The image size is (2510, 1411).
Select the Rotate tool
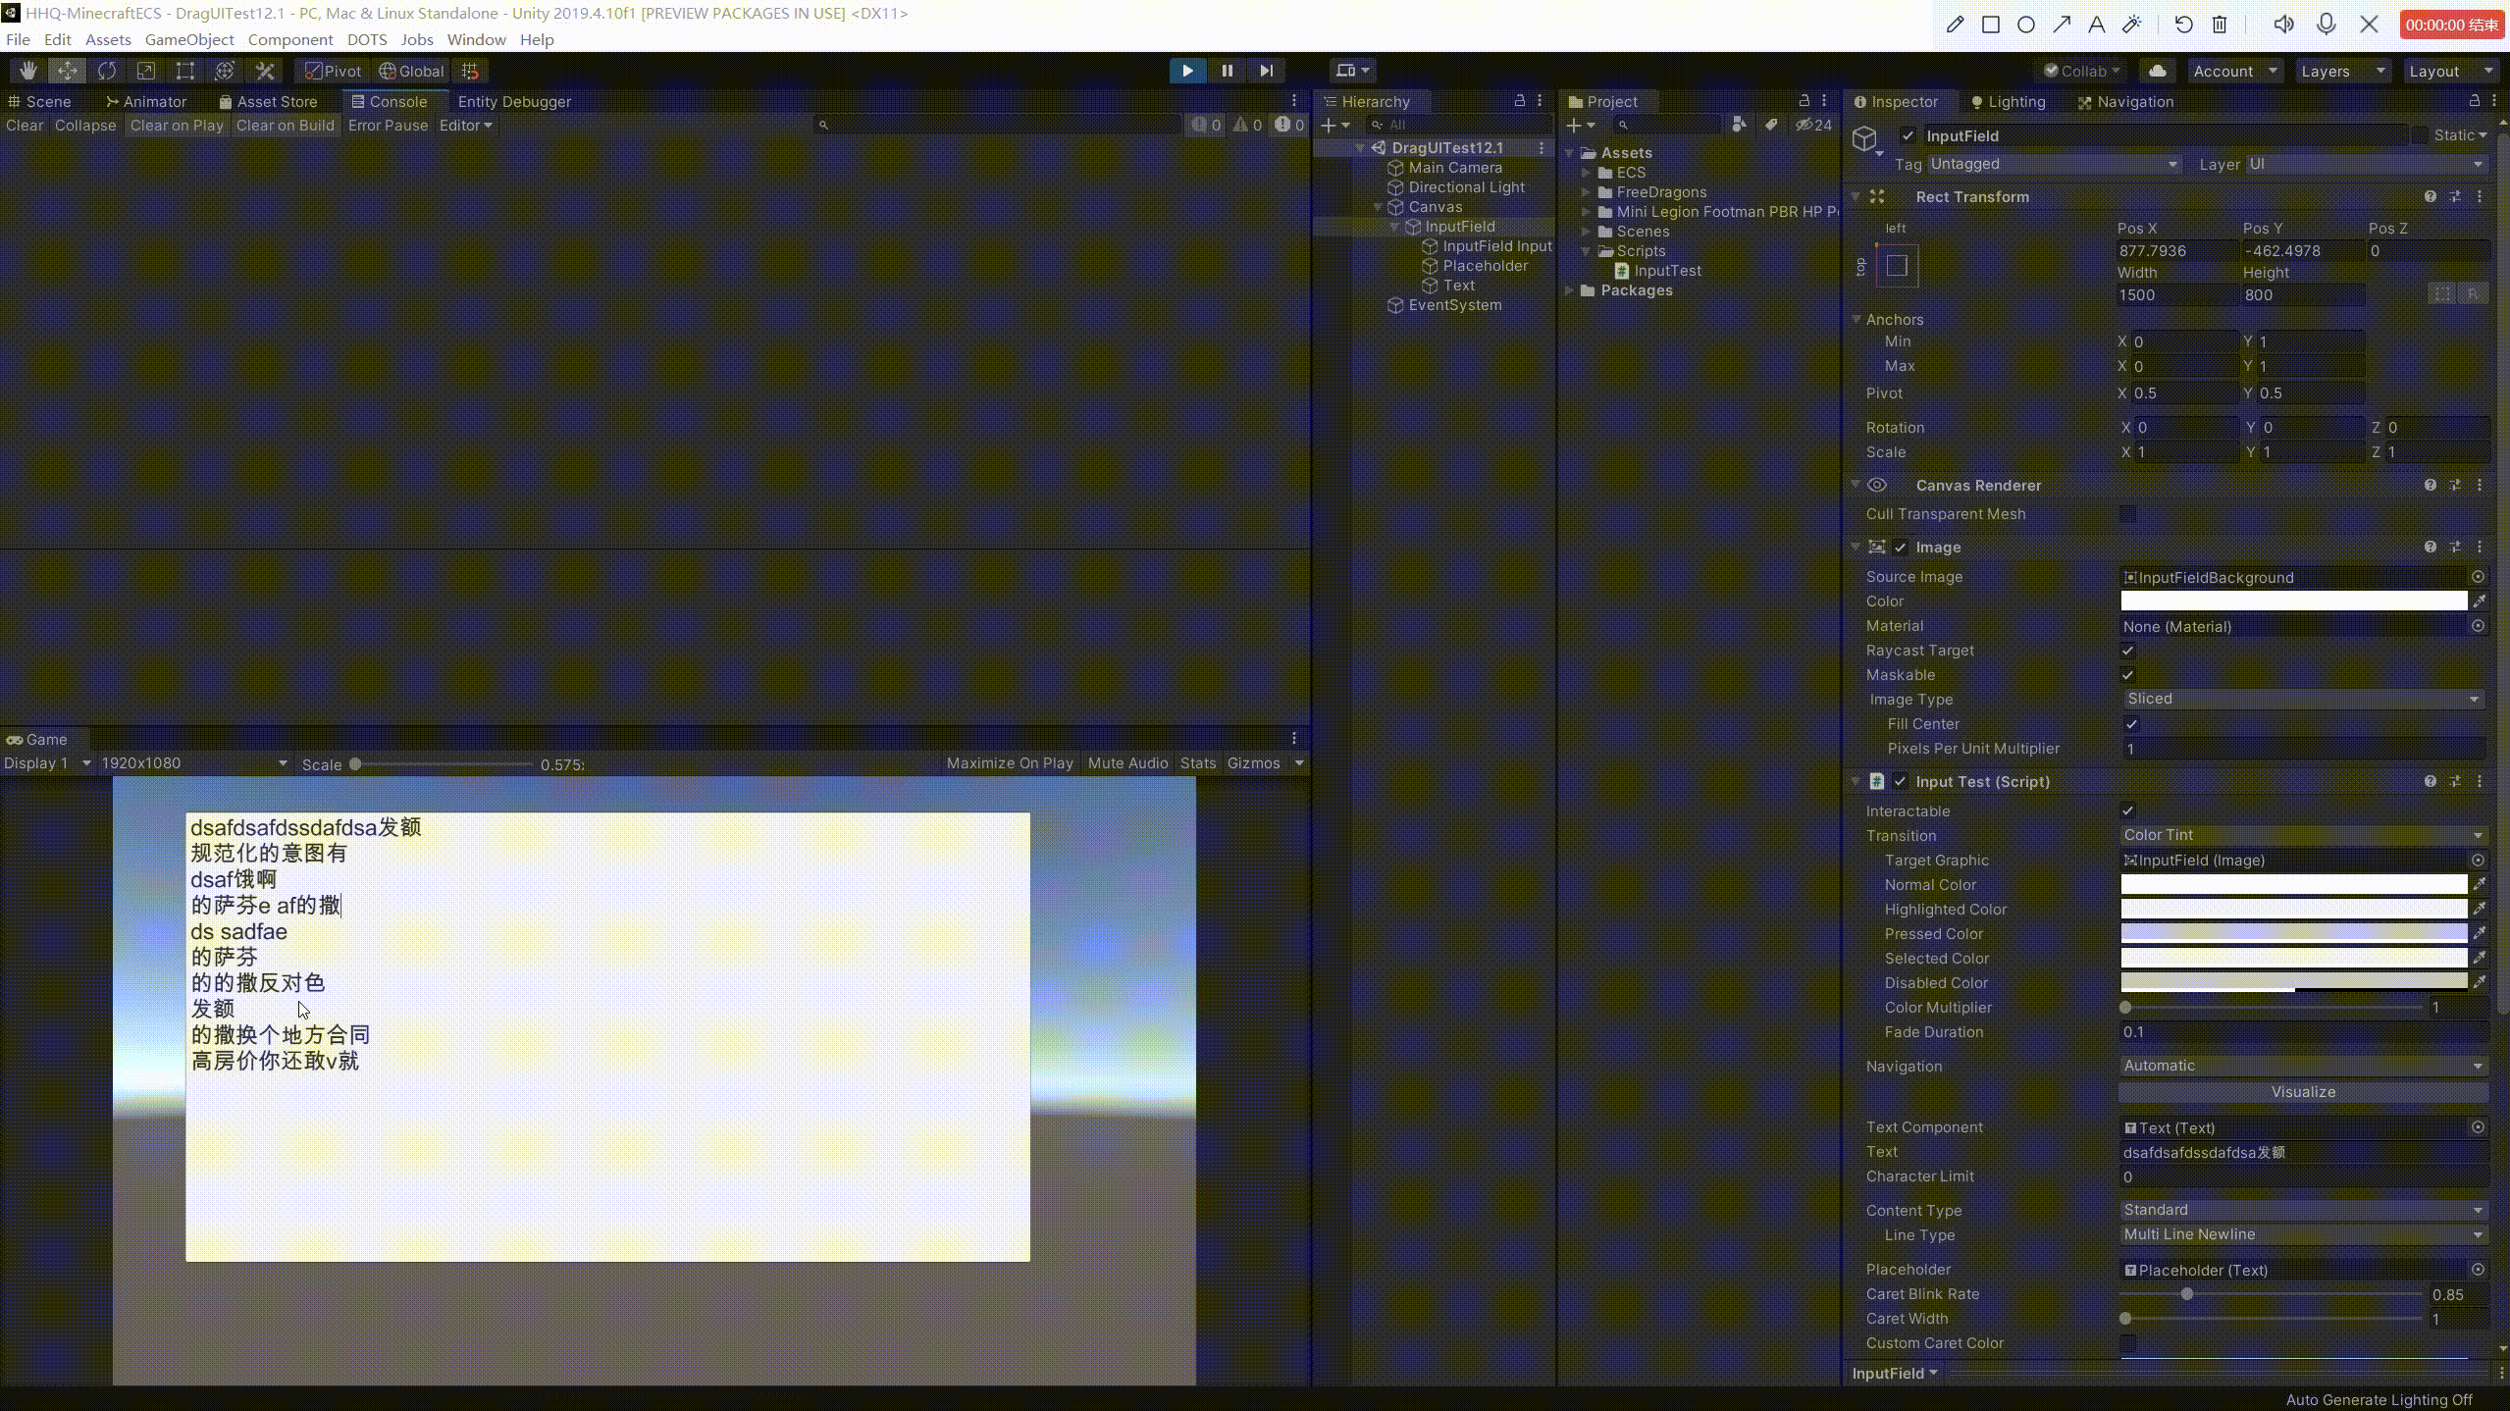(106, 71)
